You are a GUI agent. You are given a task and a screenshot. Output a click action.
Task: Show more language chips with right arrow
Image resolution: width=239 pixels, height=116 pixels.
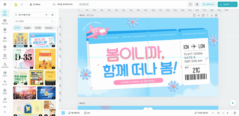[x=54, y=28]
